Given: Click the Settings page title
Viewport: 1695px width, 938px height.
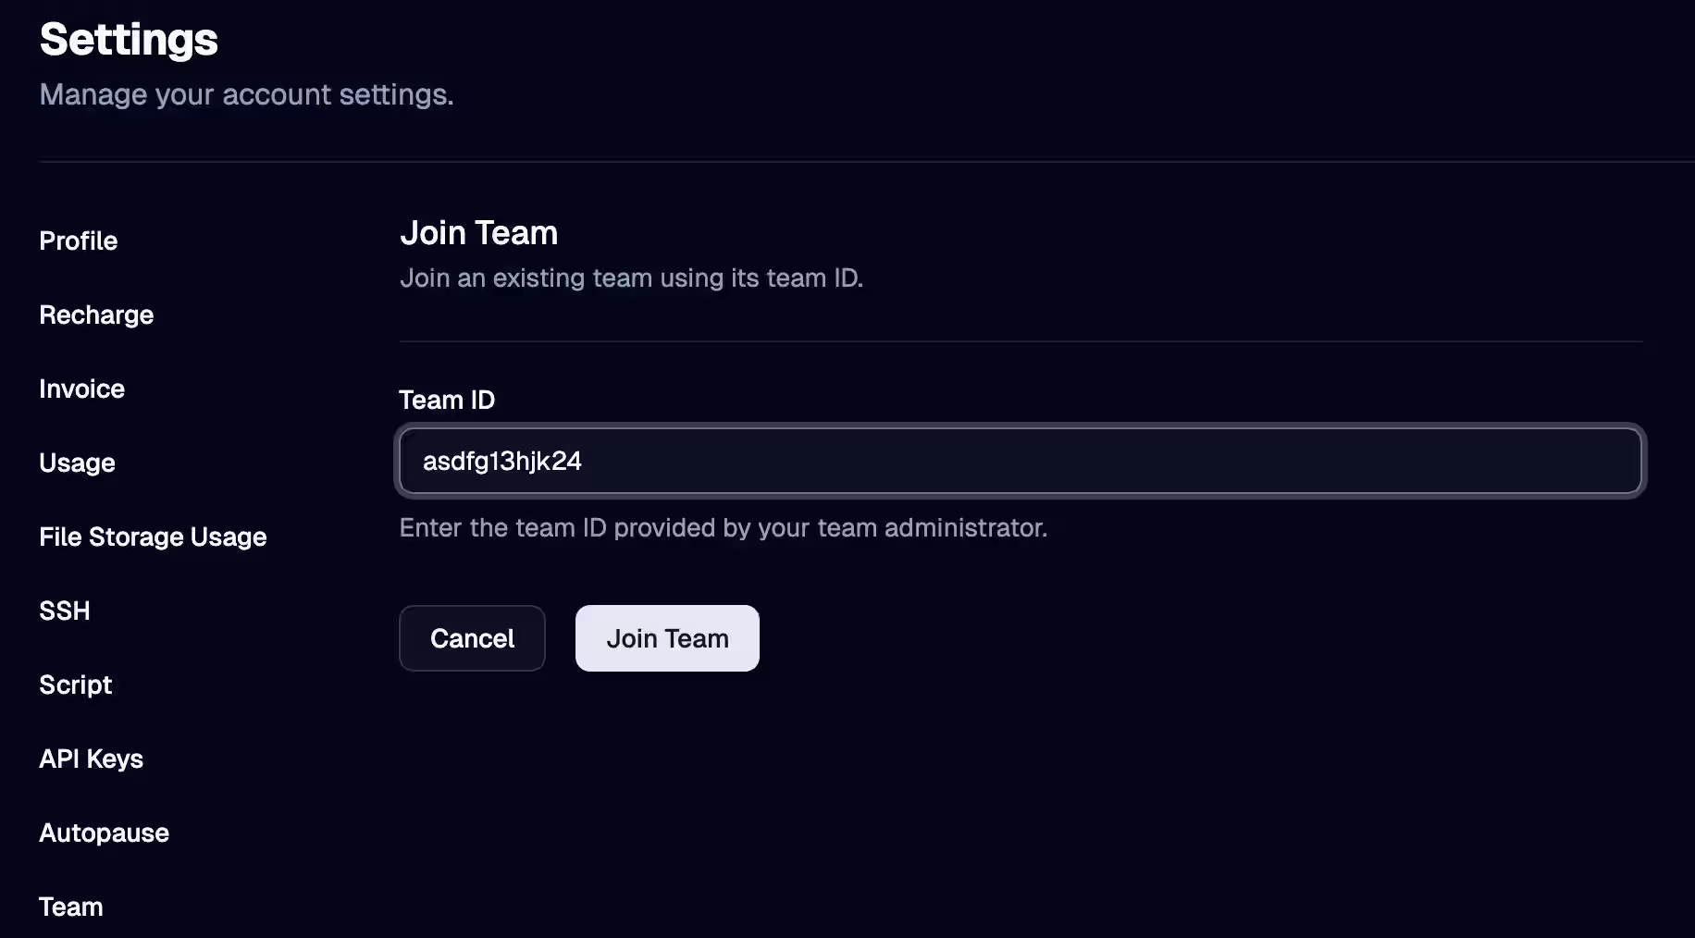Looking at the screenshot, I should tap(128, 39).
